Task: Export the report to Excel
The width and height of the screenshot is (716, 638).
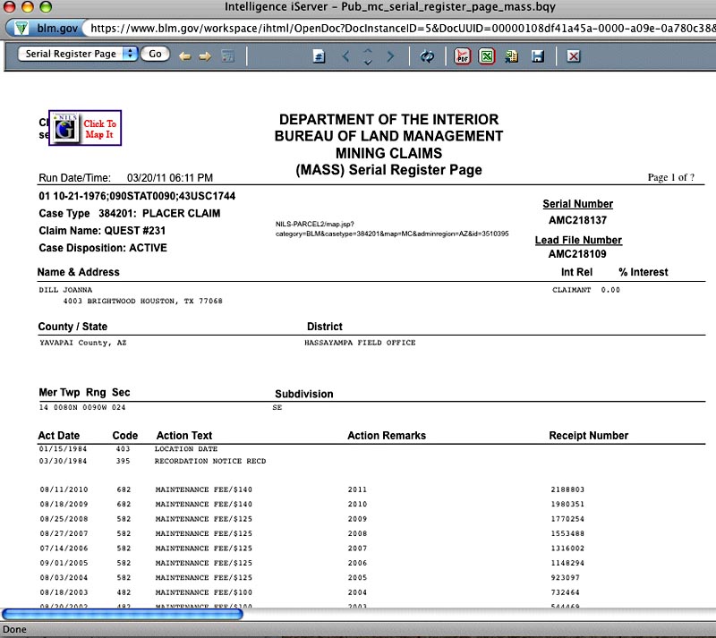Action: (487, 56)
